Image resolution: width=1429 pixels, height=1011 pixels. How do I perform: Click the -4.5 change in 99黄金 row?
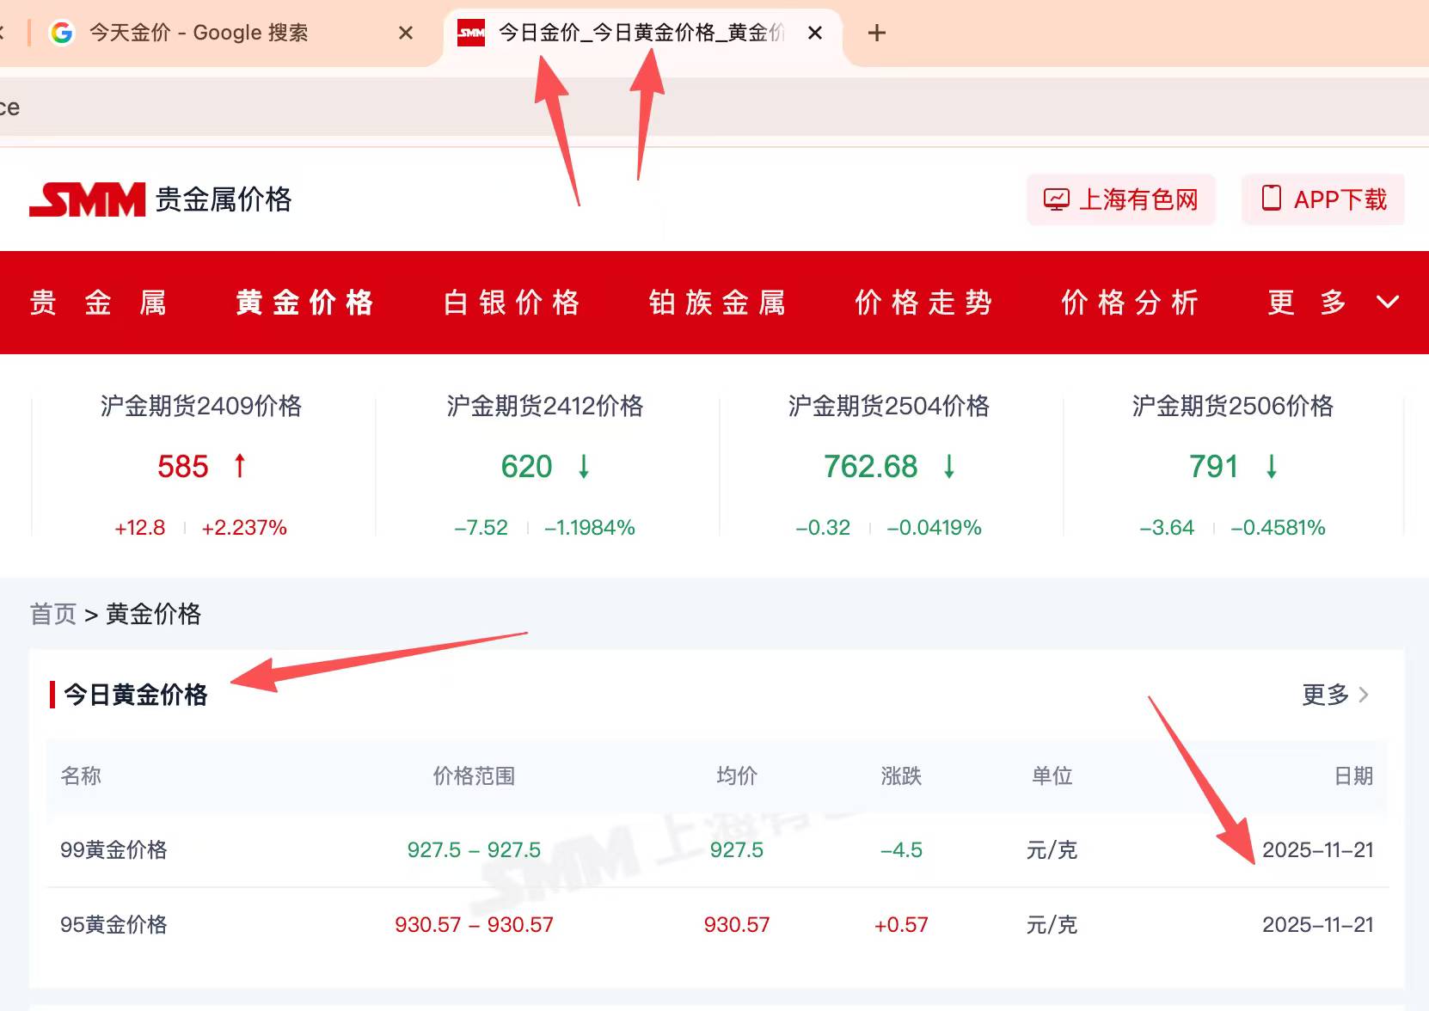(x=901, y=850)
